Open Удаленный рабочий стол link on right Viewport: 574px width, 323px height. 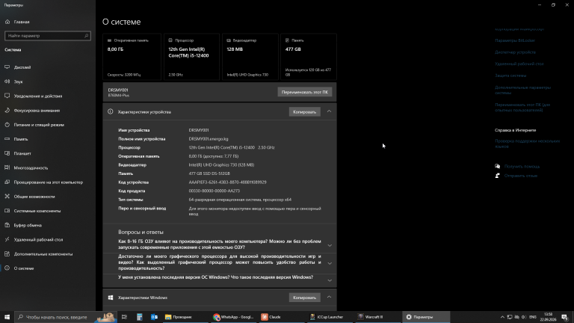click(519, 64)
